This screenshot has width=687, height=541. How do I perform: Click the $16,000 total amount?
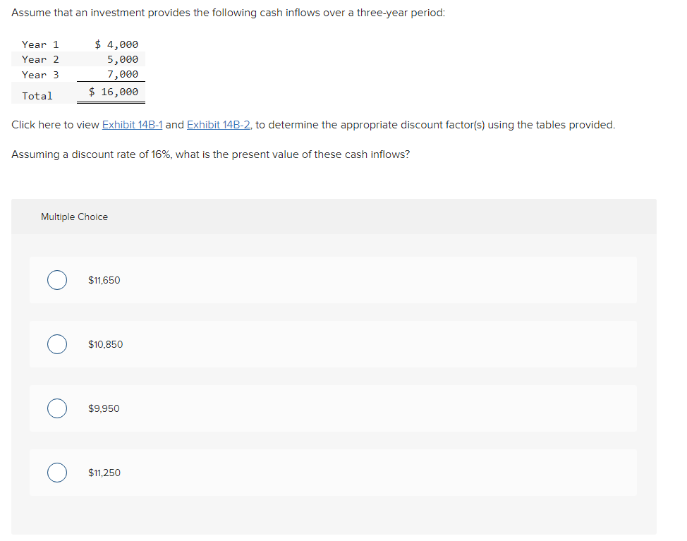pos(113,92)
